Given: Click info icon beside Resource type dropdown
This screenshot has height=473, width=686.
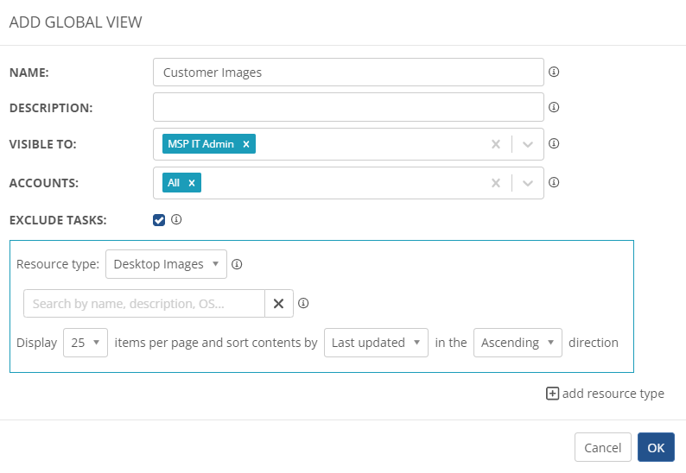Looking at the screenshot, I should click(237, 265).
